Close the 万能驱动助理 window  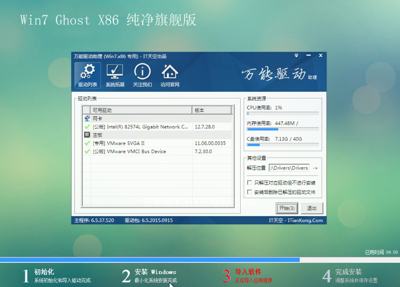pyautogui.click(x=321, y=56)
